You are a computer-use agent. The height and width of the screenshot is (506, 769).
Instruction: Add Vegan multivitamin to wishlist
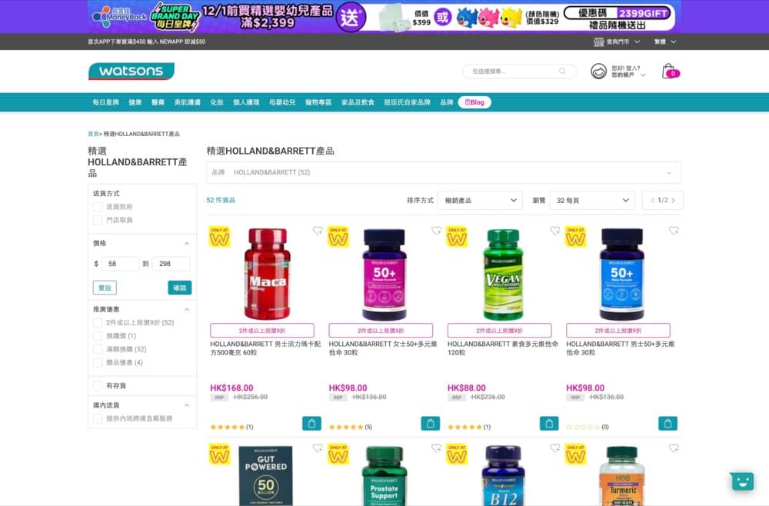[x=555, y=231]
